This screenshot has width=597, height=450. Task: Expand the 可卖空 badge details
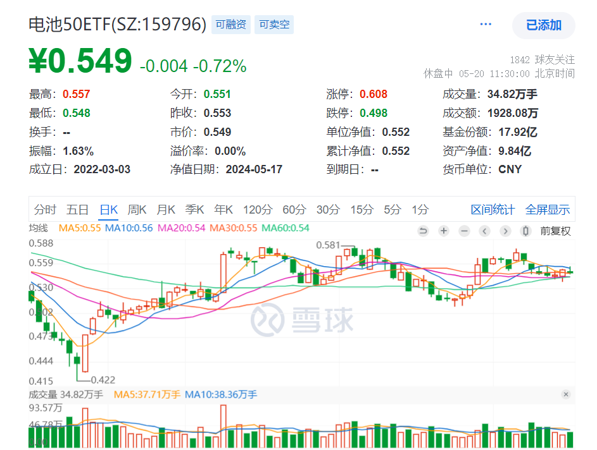click(273, 24)
